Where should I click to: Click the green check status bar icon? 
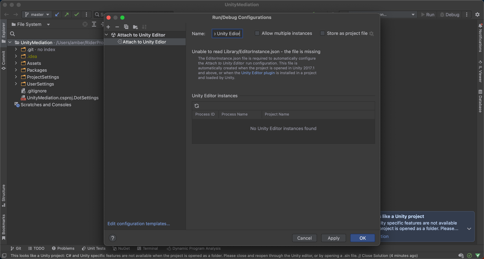[469, 256]
